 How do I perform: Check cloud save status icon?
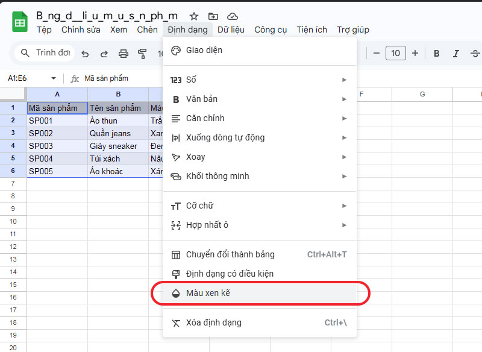coord(232,16)
